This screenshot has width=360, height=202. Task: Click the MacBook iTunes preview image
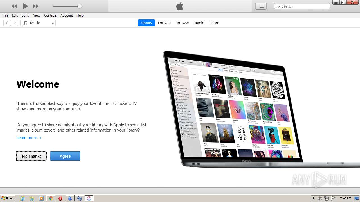pos(262,109)
